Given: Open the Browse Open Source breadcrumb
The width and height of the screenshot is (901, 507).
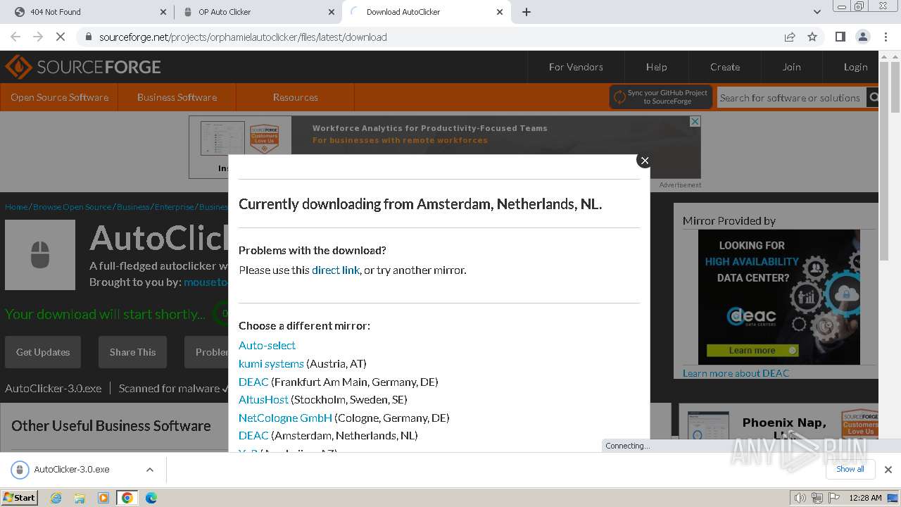Looking at the screenshot, I should (x=72, y=207).
